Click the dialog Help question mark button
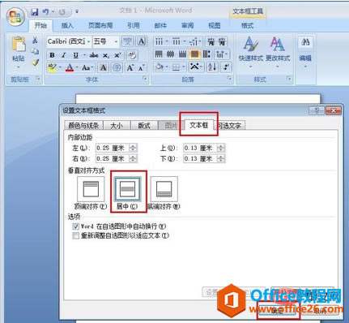 (317, 110)
